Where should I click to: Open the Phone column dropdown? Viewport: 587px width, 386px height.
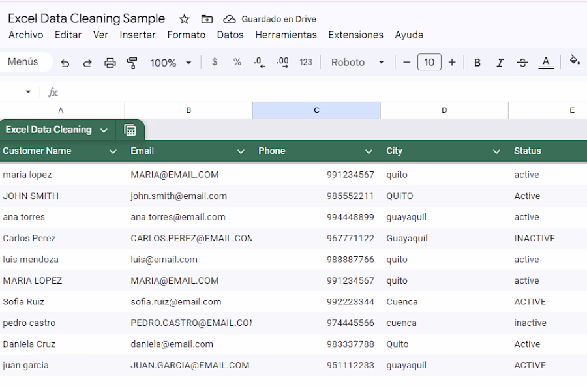(369, 151)
